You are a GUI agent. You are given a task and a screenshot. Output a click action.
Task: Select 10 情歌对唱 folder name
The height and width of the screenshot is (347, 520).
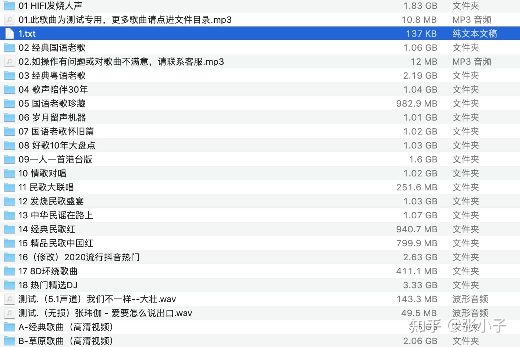click(42, 173)
